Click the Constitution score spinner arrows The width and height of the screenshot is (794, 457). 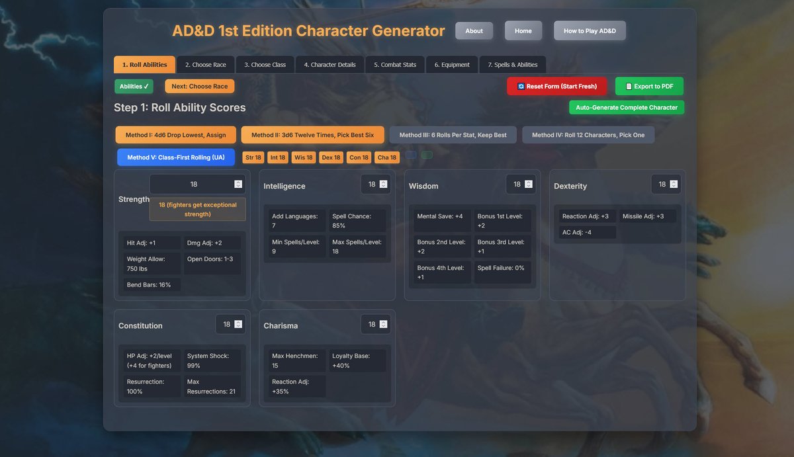(238, 324)
